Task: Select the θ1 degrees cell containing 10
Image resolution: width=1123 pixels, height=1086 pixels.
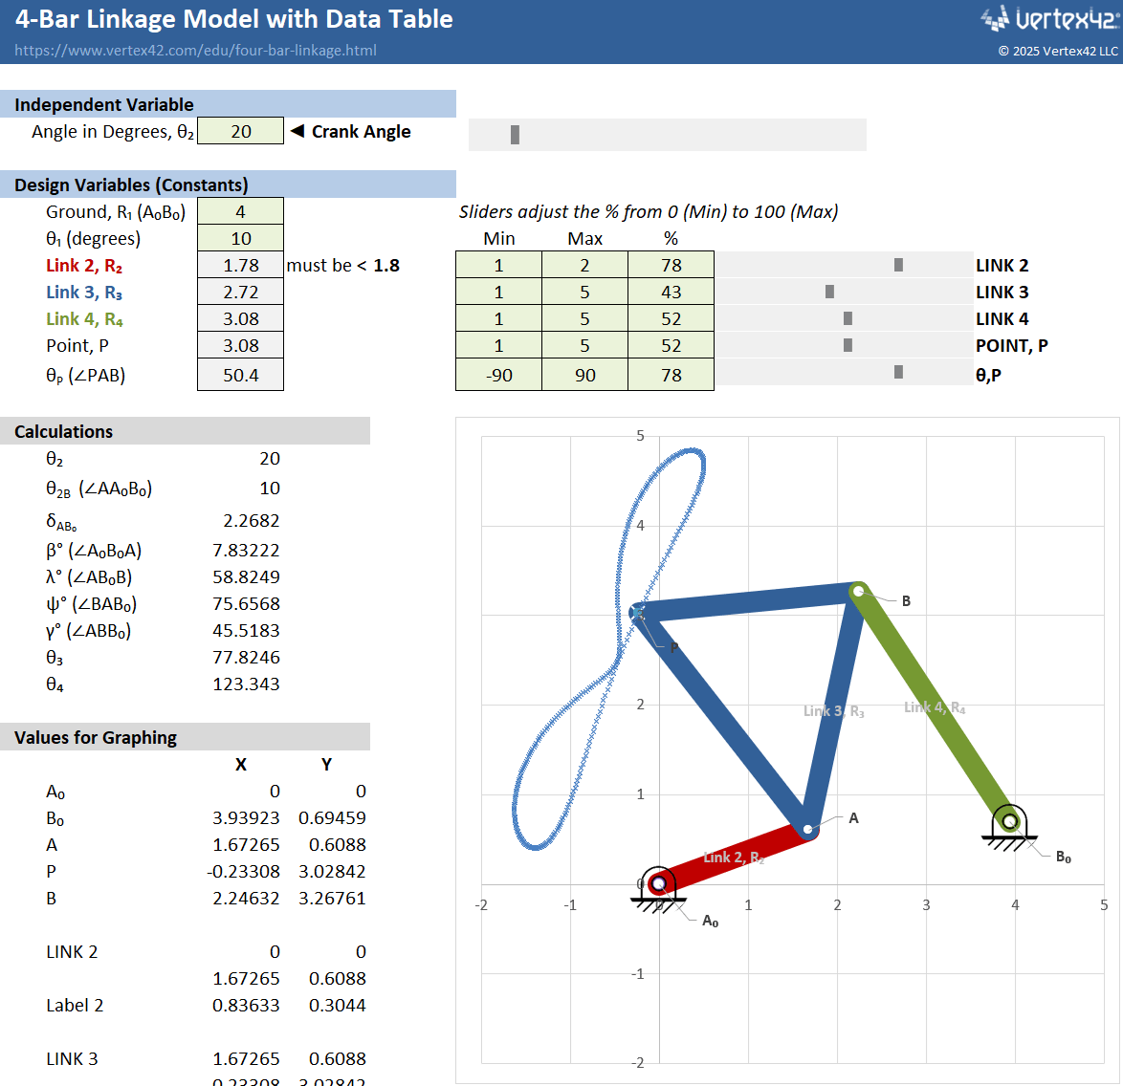Action: [x=240, y=238]
